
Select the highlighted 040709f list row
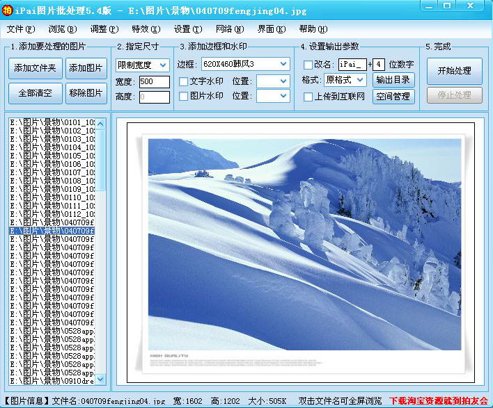[x=52, y=231]
